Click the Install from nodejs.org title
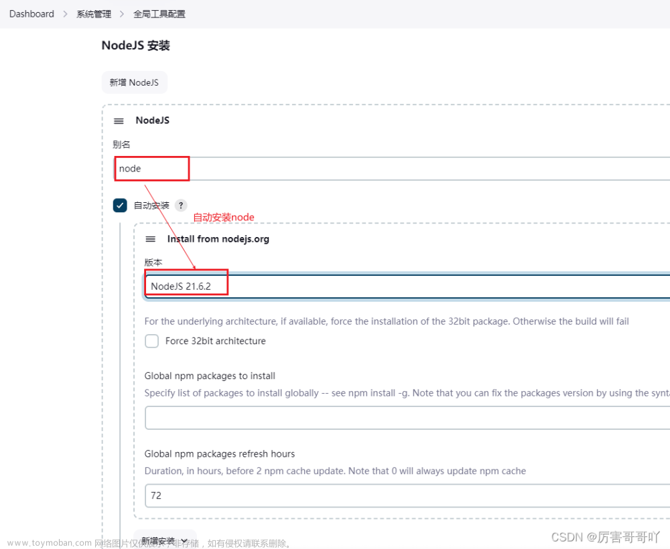Image resolution: width=670 pixels, height=549 pixels. [x=218, y=239]
